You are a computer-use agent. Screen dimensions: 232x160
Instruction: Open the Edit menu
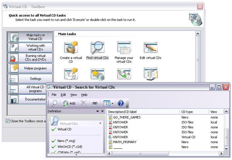(63, 95)
